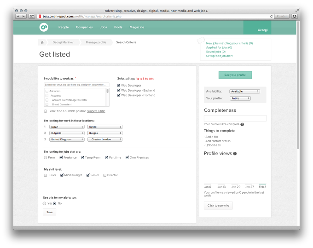
Task: Click the Creativepool CP logo
Action: (x=44, y=27)
